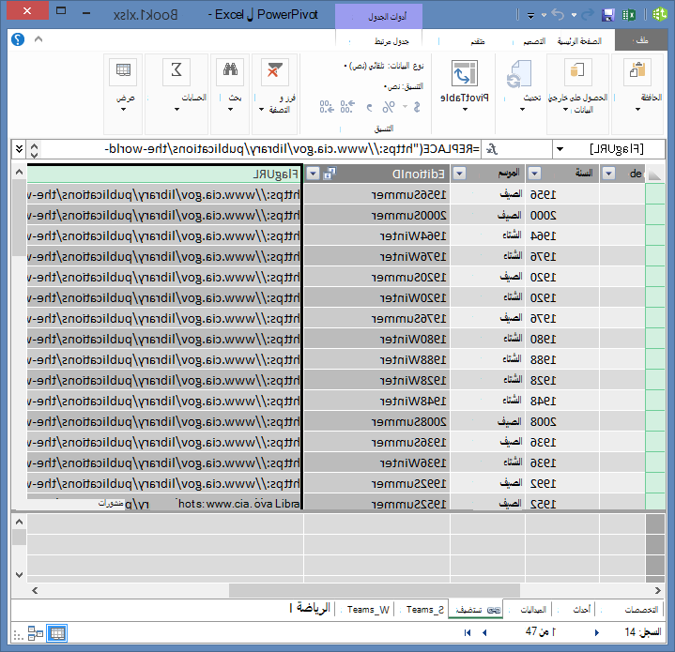Select the Linked Table (جدول مرتبط) tab
Image resolution: width=675 pixels, height=652 pixels.
[x=391, y=41]
